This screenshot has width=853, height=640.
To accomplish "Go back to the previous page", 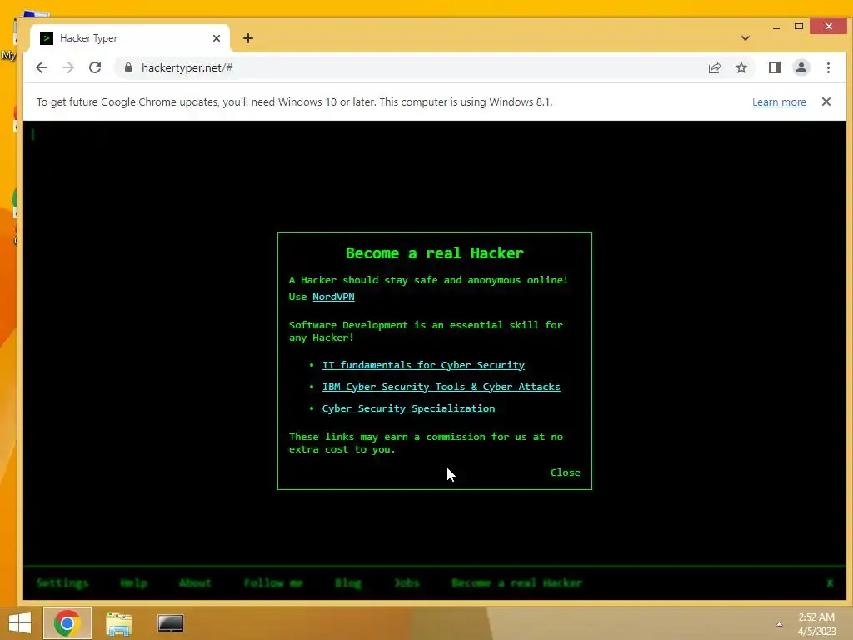I will tap(42, 67).
